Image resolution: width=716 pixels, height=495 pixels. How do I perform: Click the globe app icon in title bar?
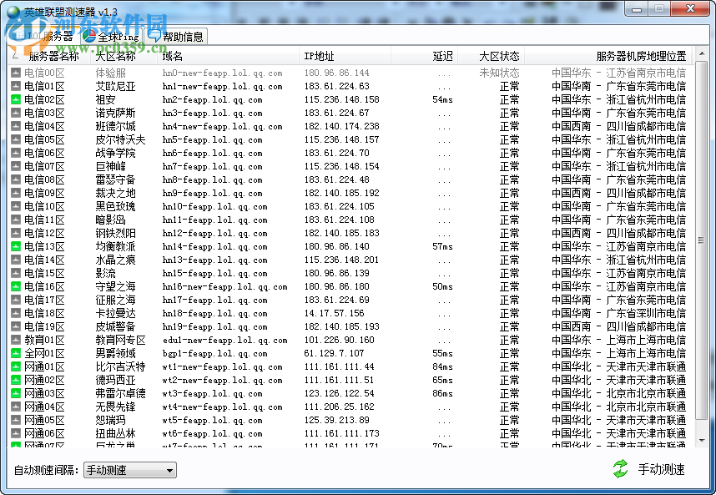click(x=13, y=12)
